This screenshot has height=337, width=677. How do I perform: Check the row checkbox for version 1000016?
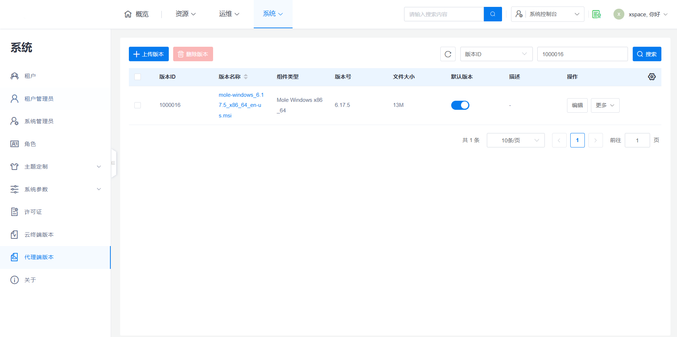pos(138,105)
